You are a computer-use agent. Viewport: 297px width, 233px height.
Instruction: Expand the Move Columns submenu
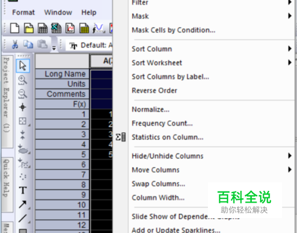coord(290,169)
